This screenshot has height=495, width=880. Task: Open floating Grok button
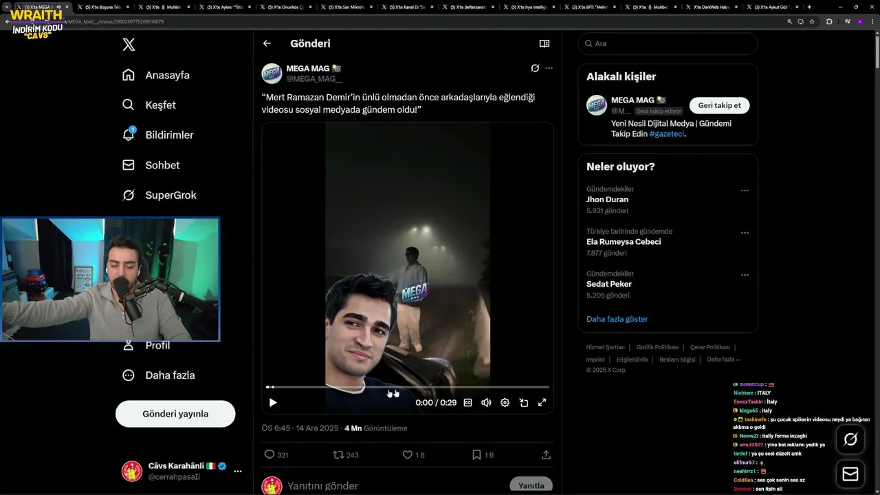[850, 439]
